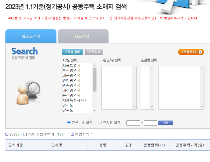Click the wide 도로명 list scroll-down arrow

pos(202,107)
